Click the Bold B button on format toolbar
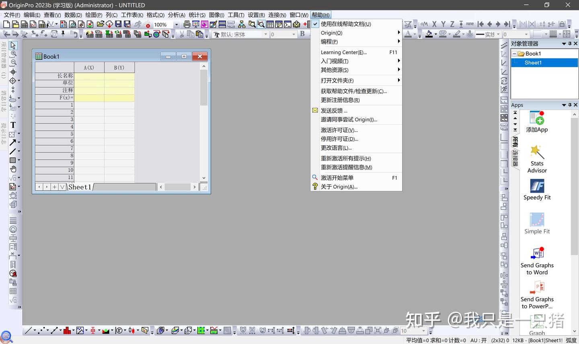This screenshot has height=344, width=579. [302, 34]
